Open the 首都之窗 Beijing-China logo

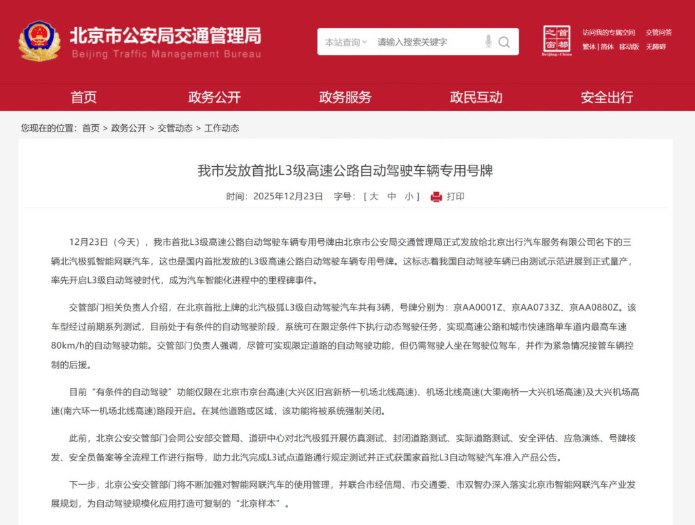[557, 41]
